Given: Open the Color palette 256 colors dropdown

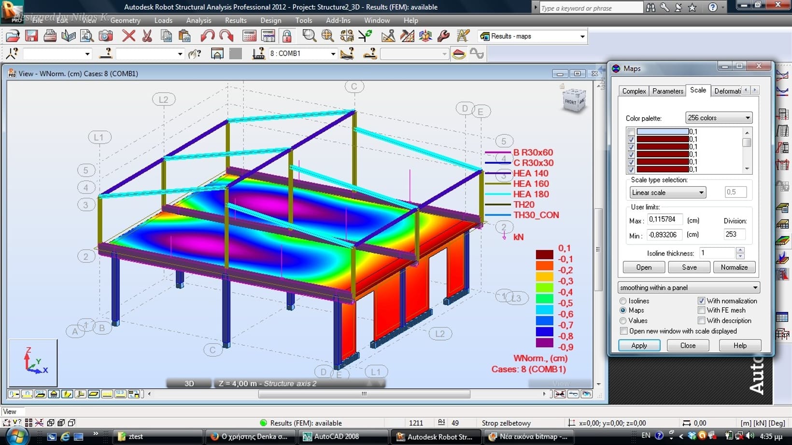Looking at the screenshot, I should 719,118.
